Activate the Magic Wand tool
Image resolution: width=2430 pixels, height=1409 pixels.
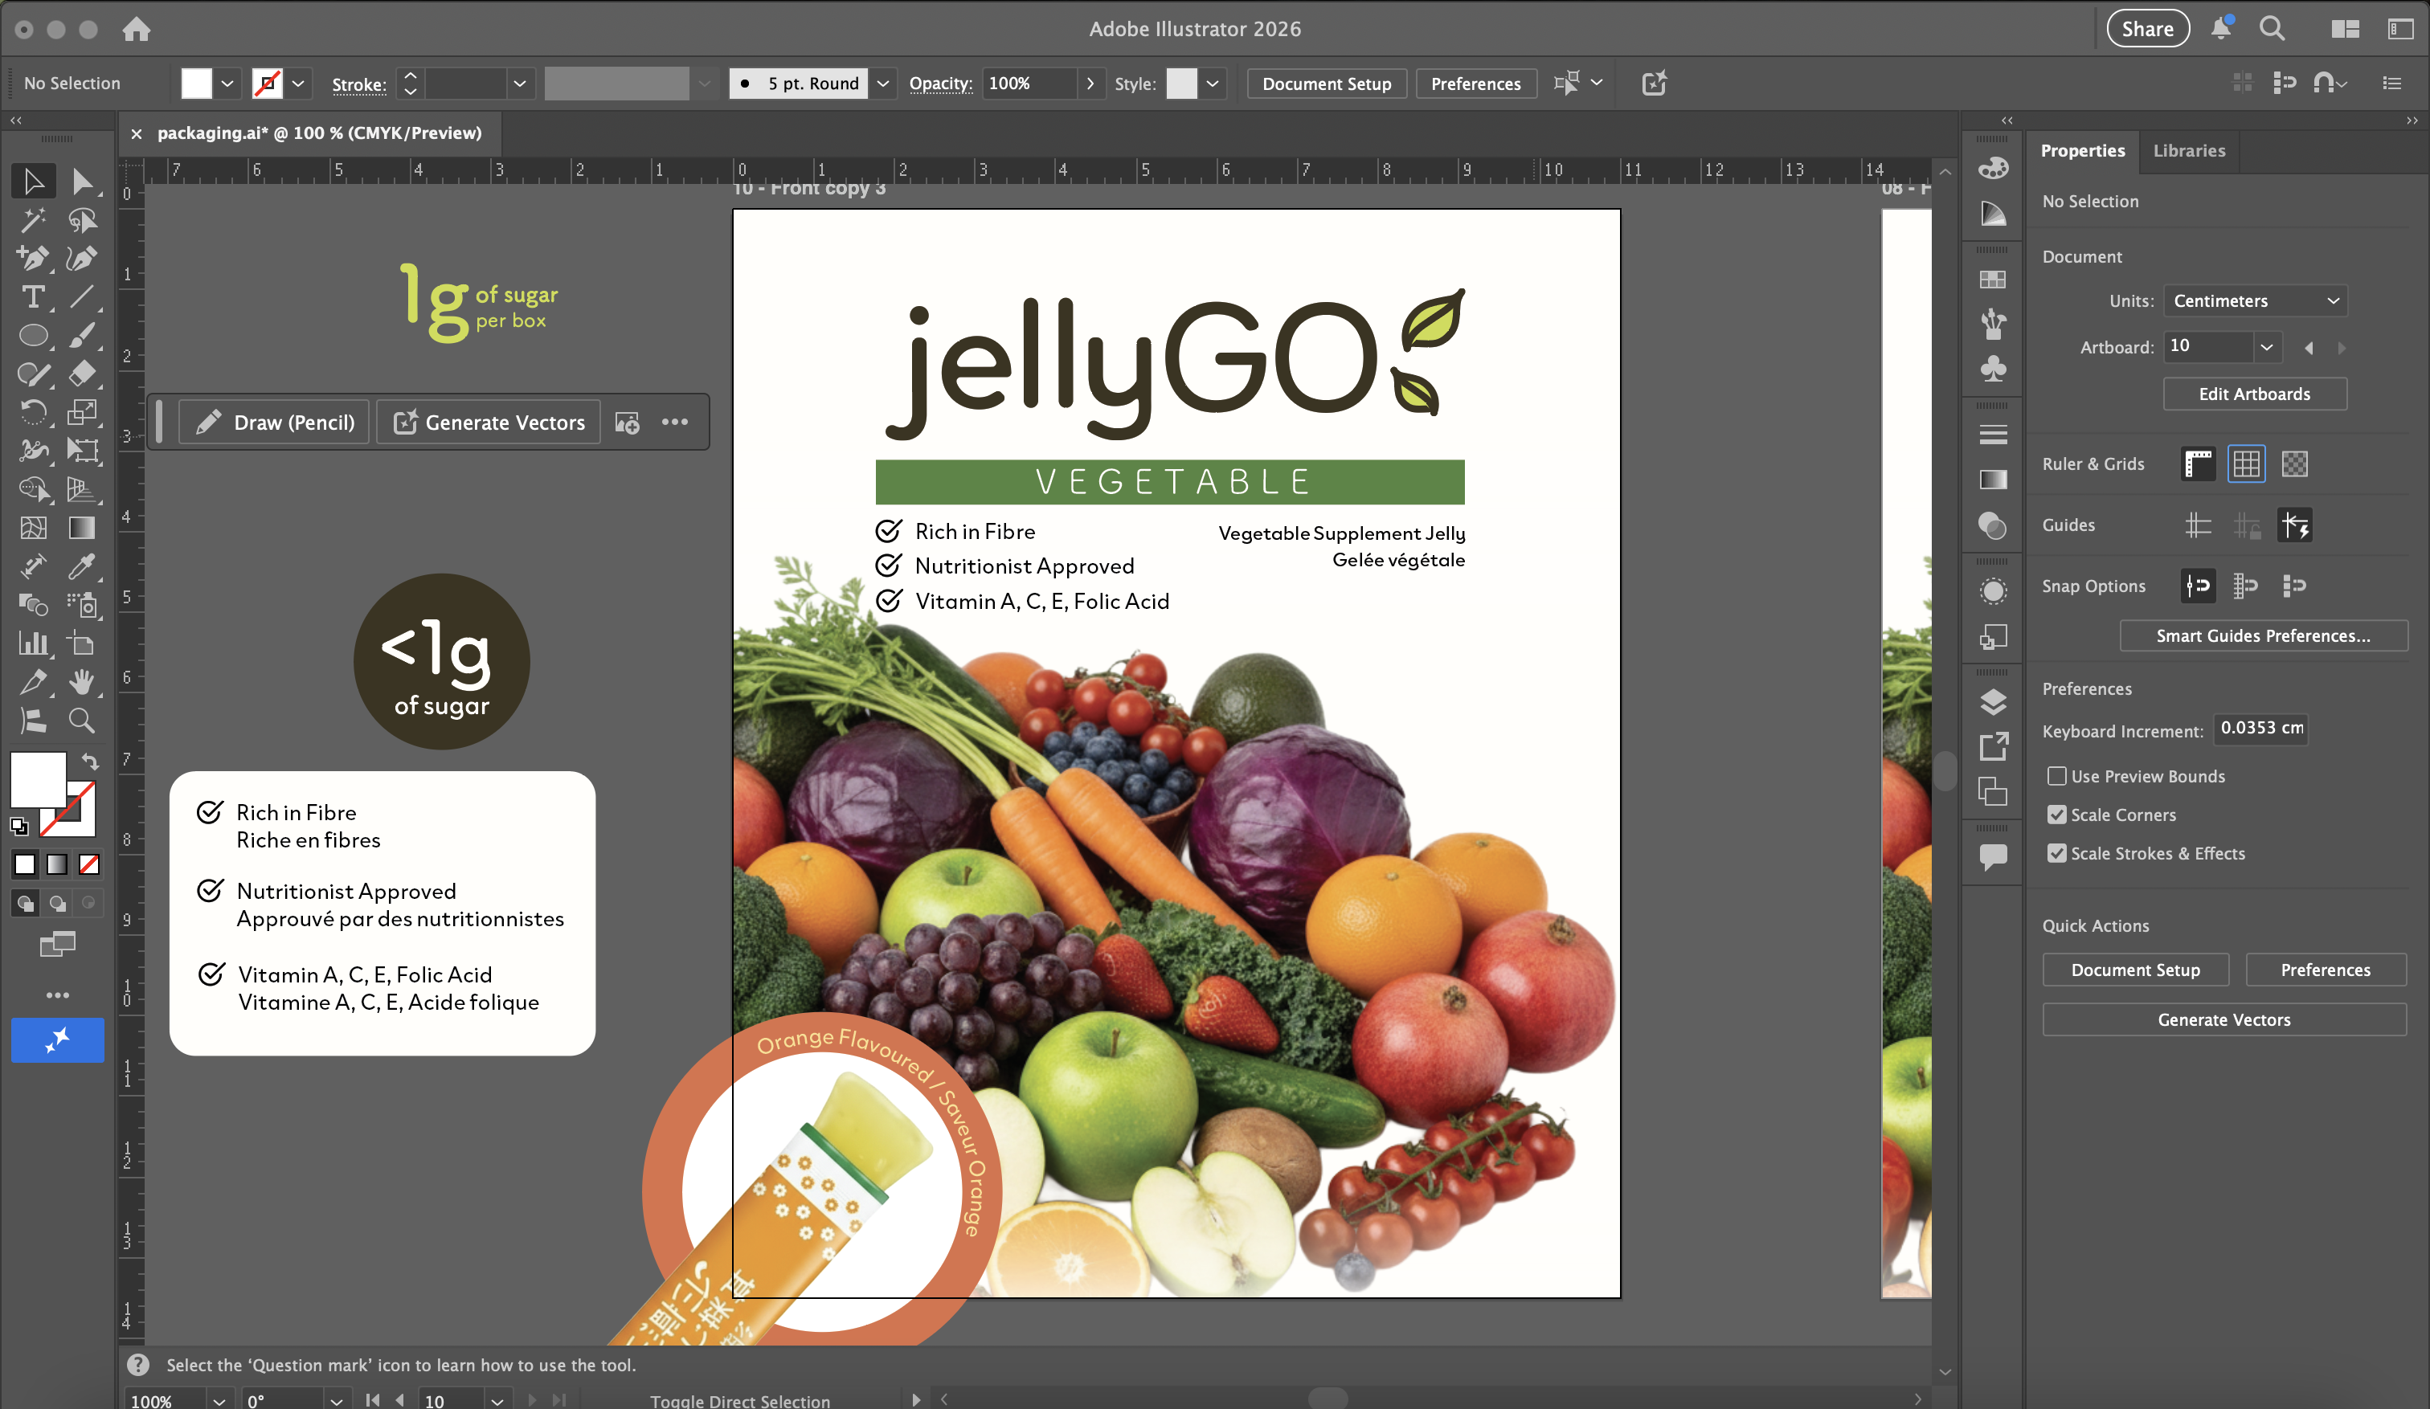(33, 220)
